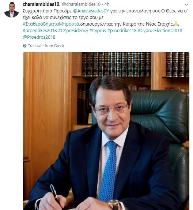This screenshot has height=210, width=193.
Task: Click Translate from Greek
Action: click(x=46, y=46)
